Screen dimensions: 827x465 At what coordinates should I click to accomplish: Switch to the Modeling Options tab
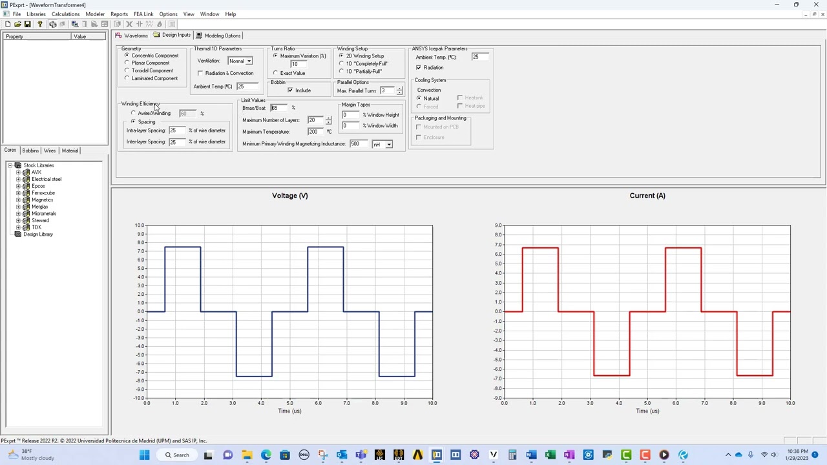click(x=219, y=36)
